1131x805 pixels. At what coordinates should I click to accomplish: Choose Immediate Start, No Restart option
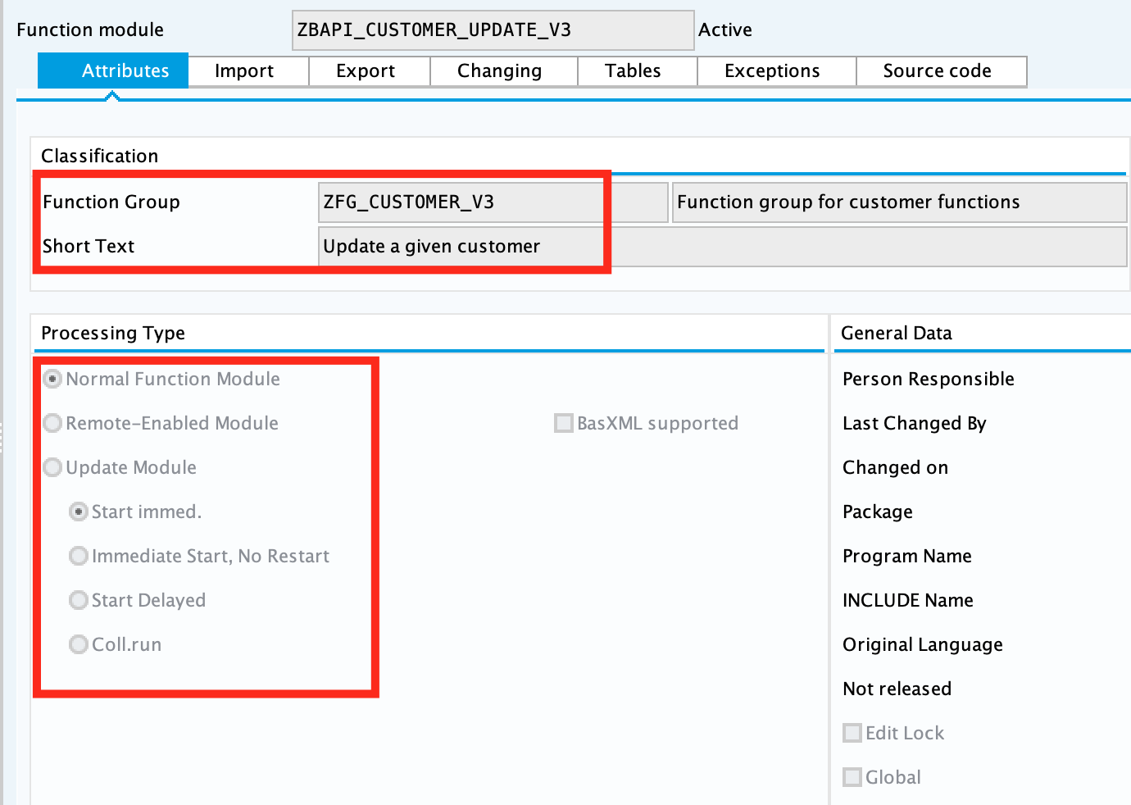(79, 556)
